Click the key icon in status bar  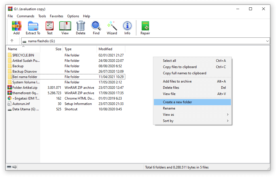[15, 167]
